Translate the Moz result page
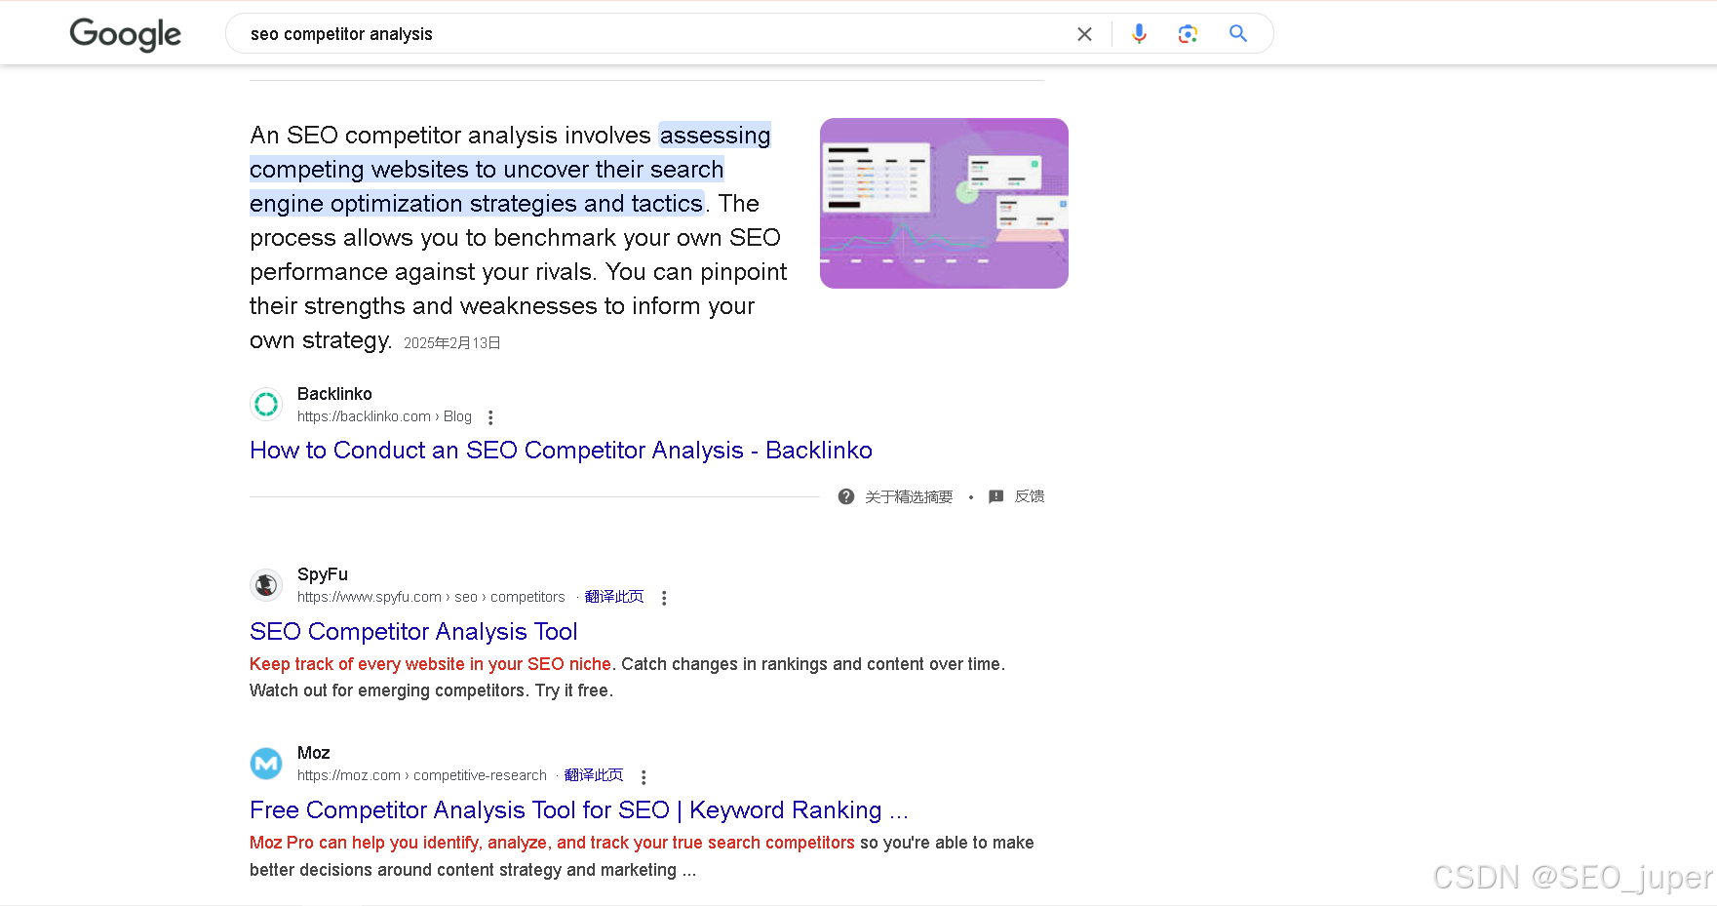1717x906 pixels. click(x=594, y=775)
